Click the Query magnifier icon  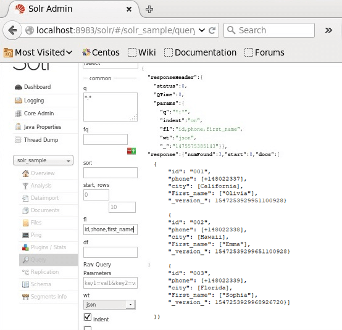(x=26, y=260)
